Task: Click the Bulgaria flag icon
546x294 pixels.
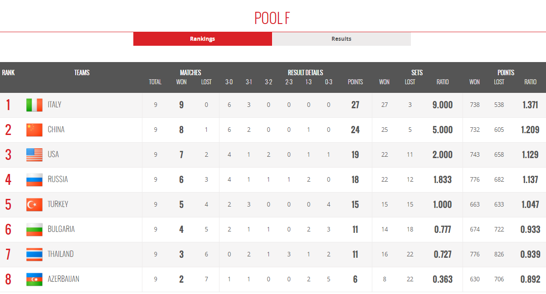Action: click(34, 230)
